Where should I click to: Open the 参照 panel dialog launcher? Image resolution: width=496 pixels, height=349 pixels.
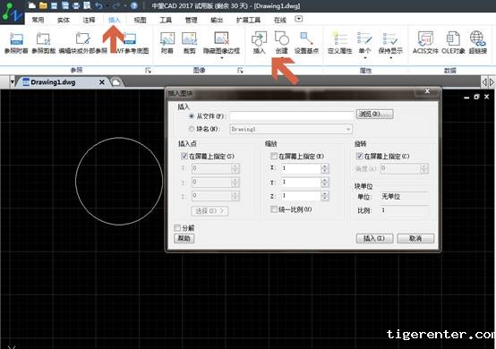point(148,70)
